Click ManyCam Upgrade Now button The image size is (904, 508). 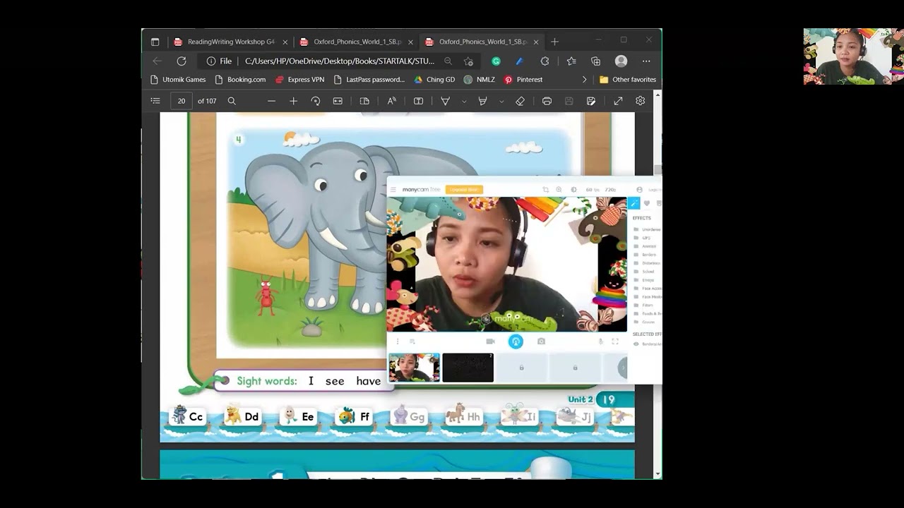(465, 190)
